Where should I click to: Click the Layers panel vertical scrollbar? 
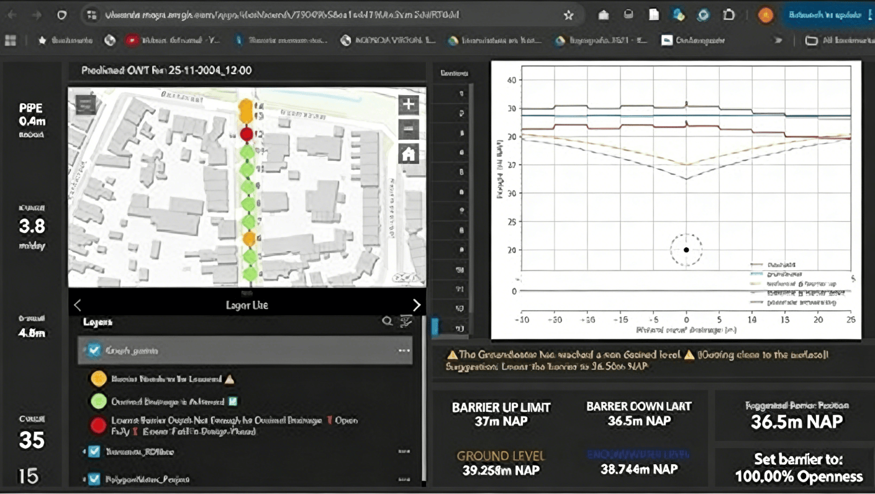click(424, 398)
